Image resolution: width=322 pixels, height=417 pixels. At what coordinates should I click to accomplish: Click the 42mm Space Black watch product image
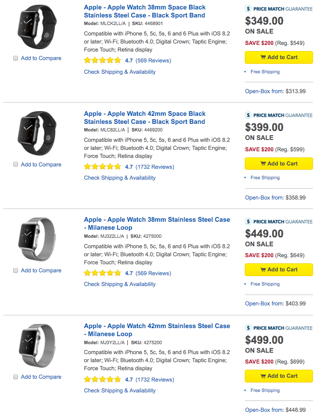tap(37, 133)
